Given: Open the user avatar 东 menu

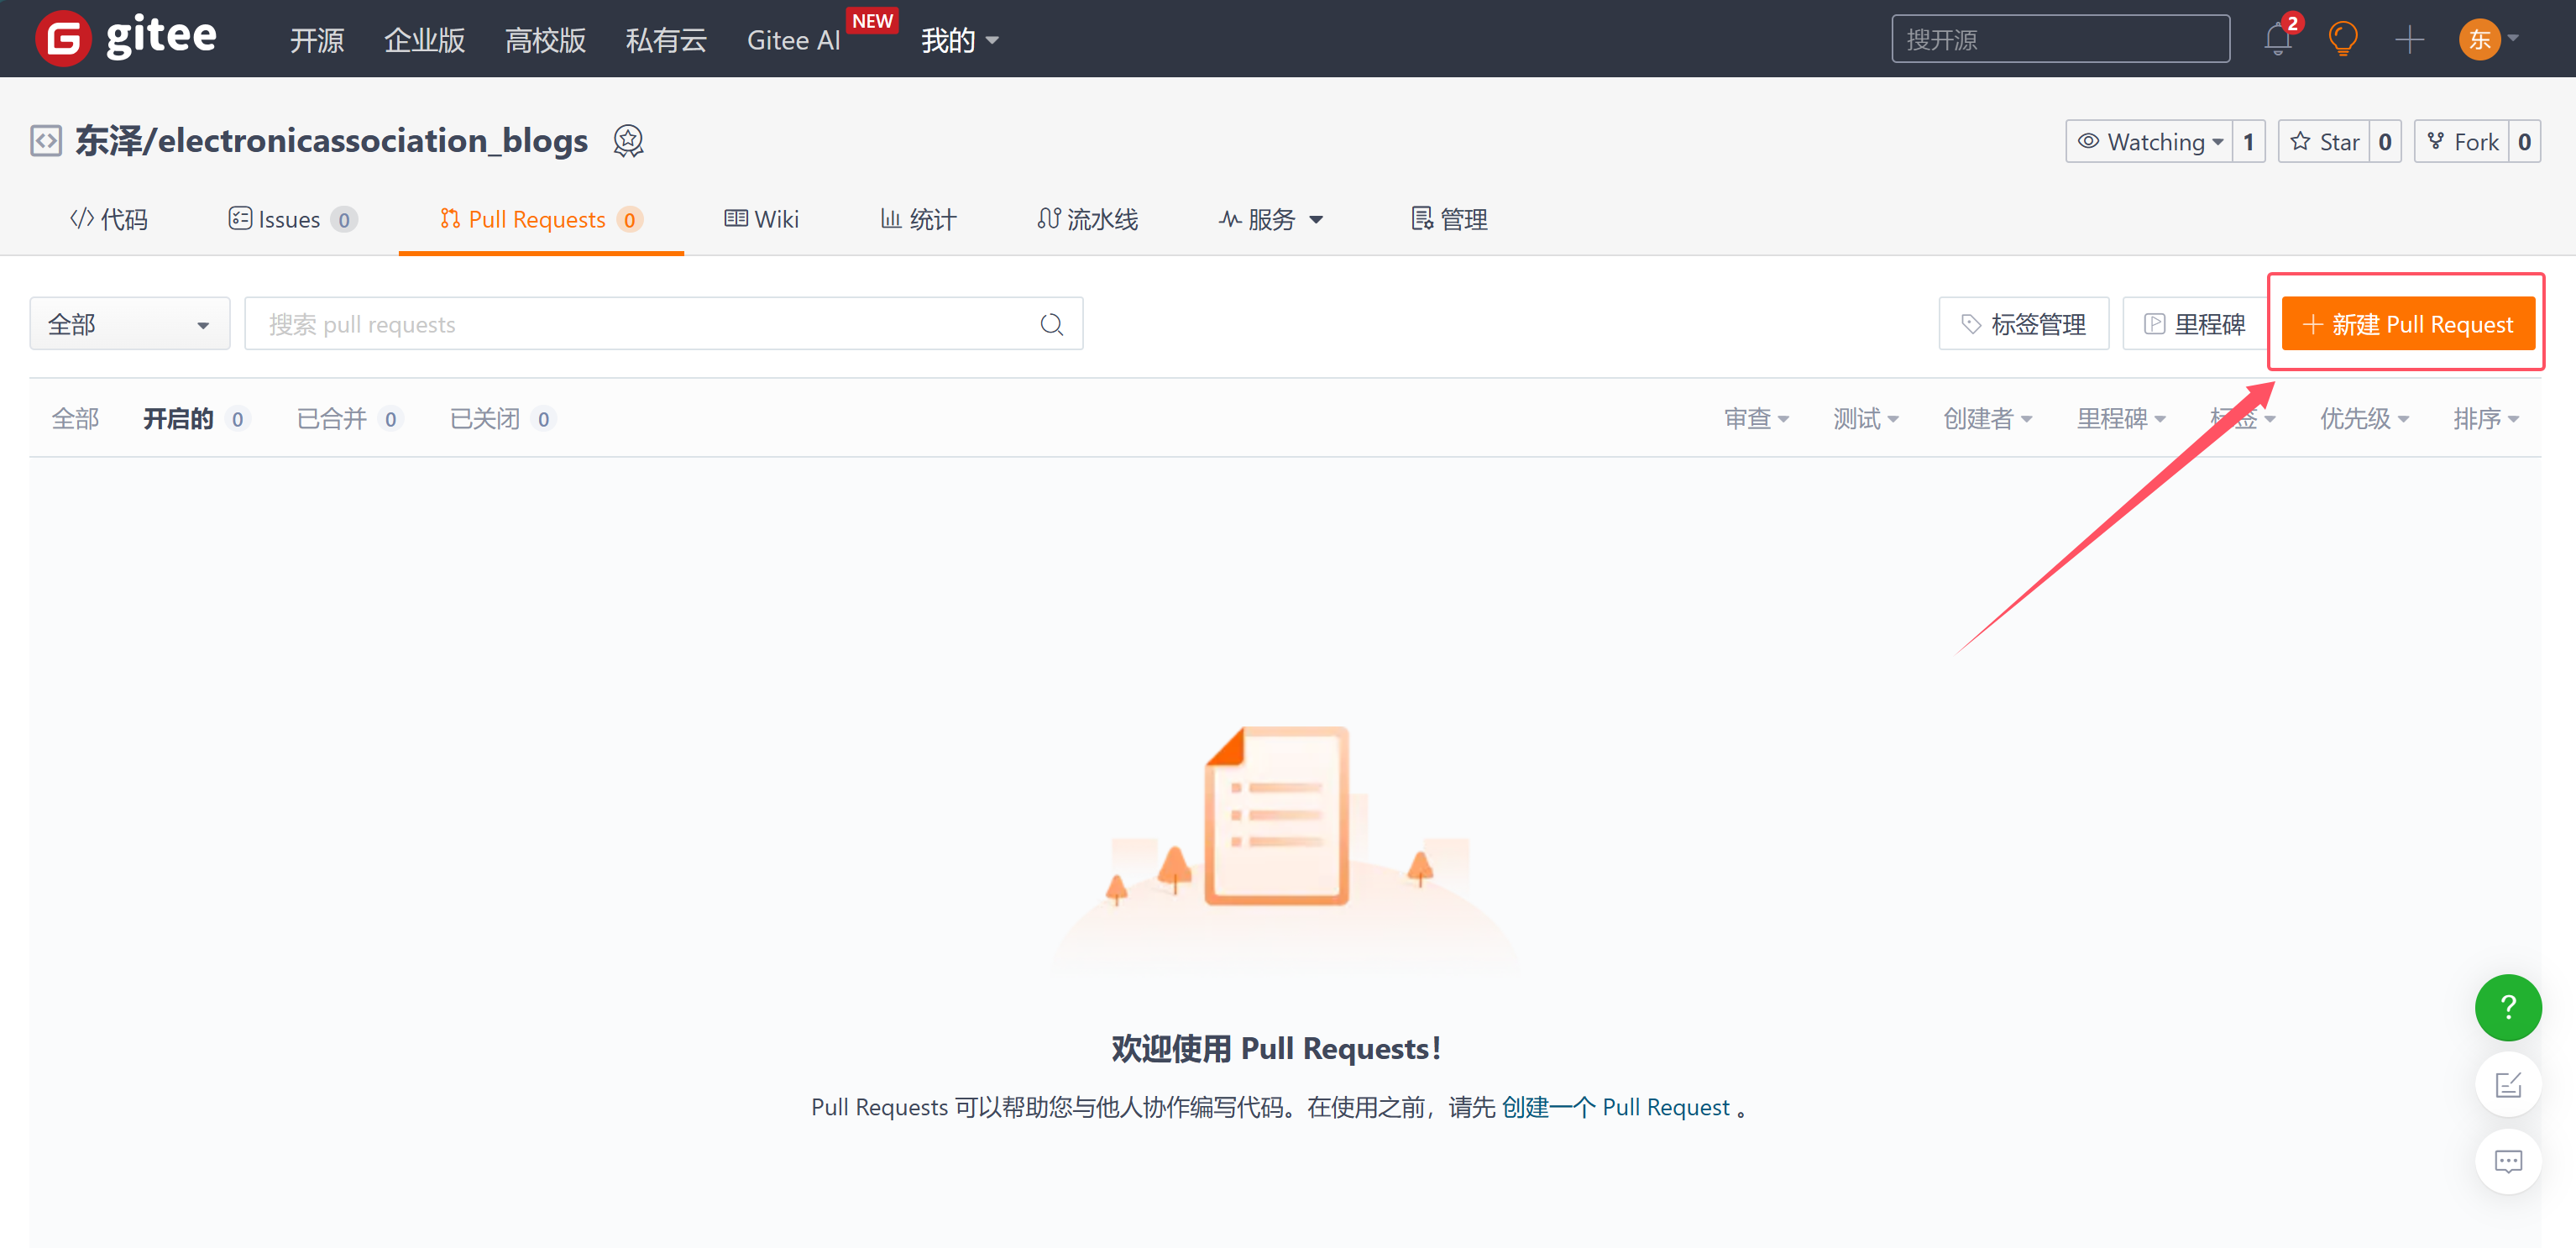Looking at the screenshot, I should (2488, 39).
